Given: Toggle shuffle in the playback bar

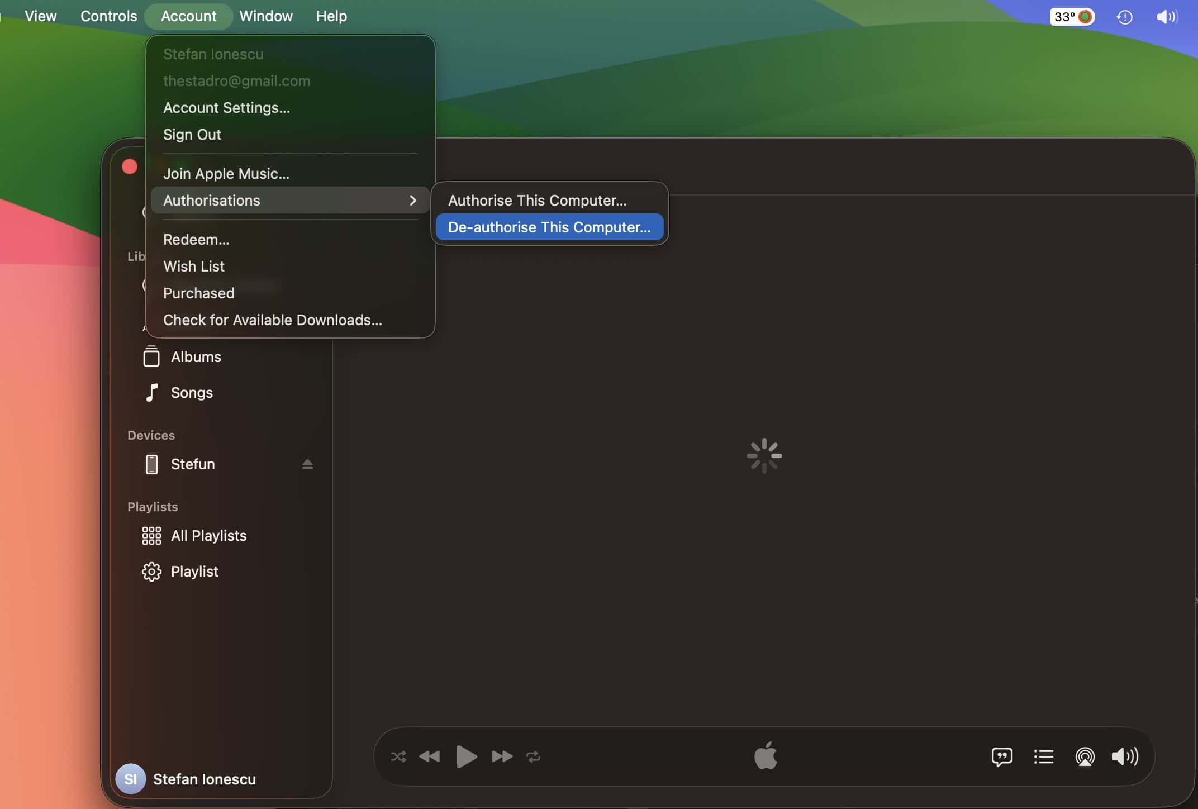Looking at the screenshot, I should [398, 756].
